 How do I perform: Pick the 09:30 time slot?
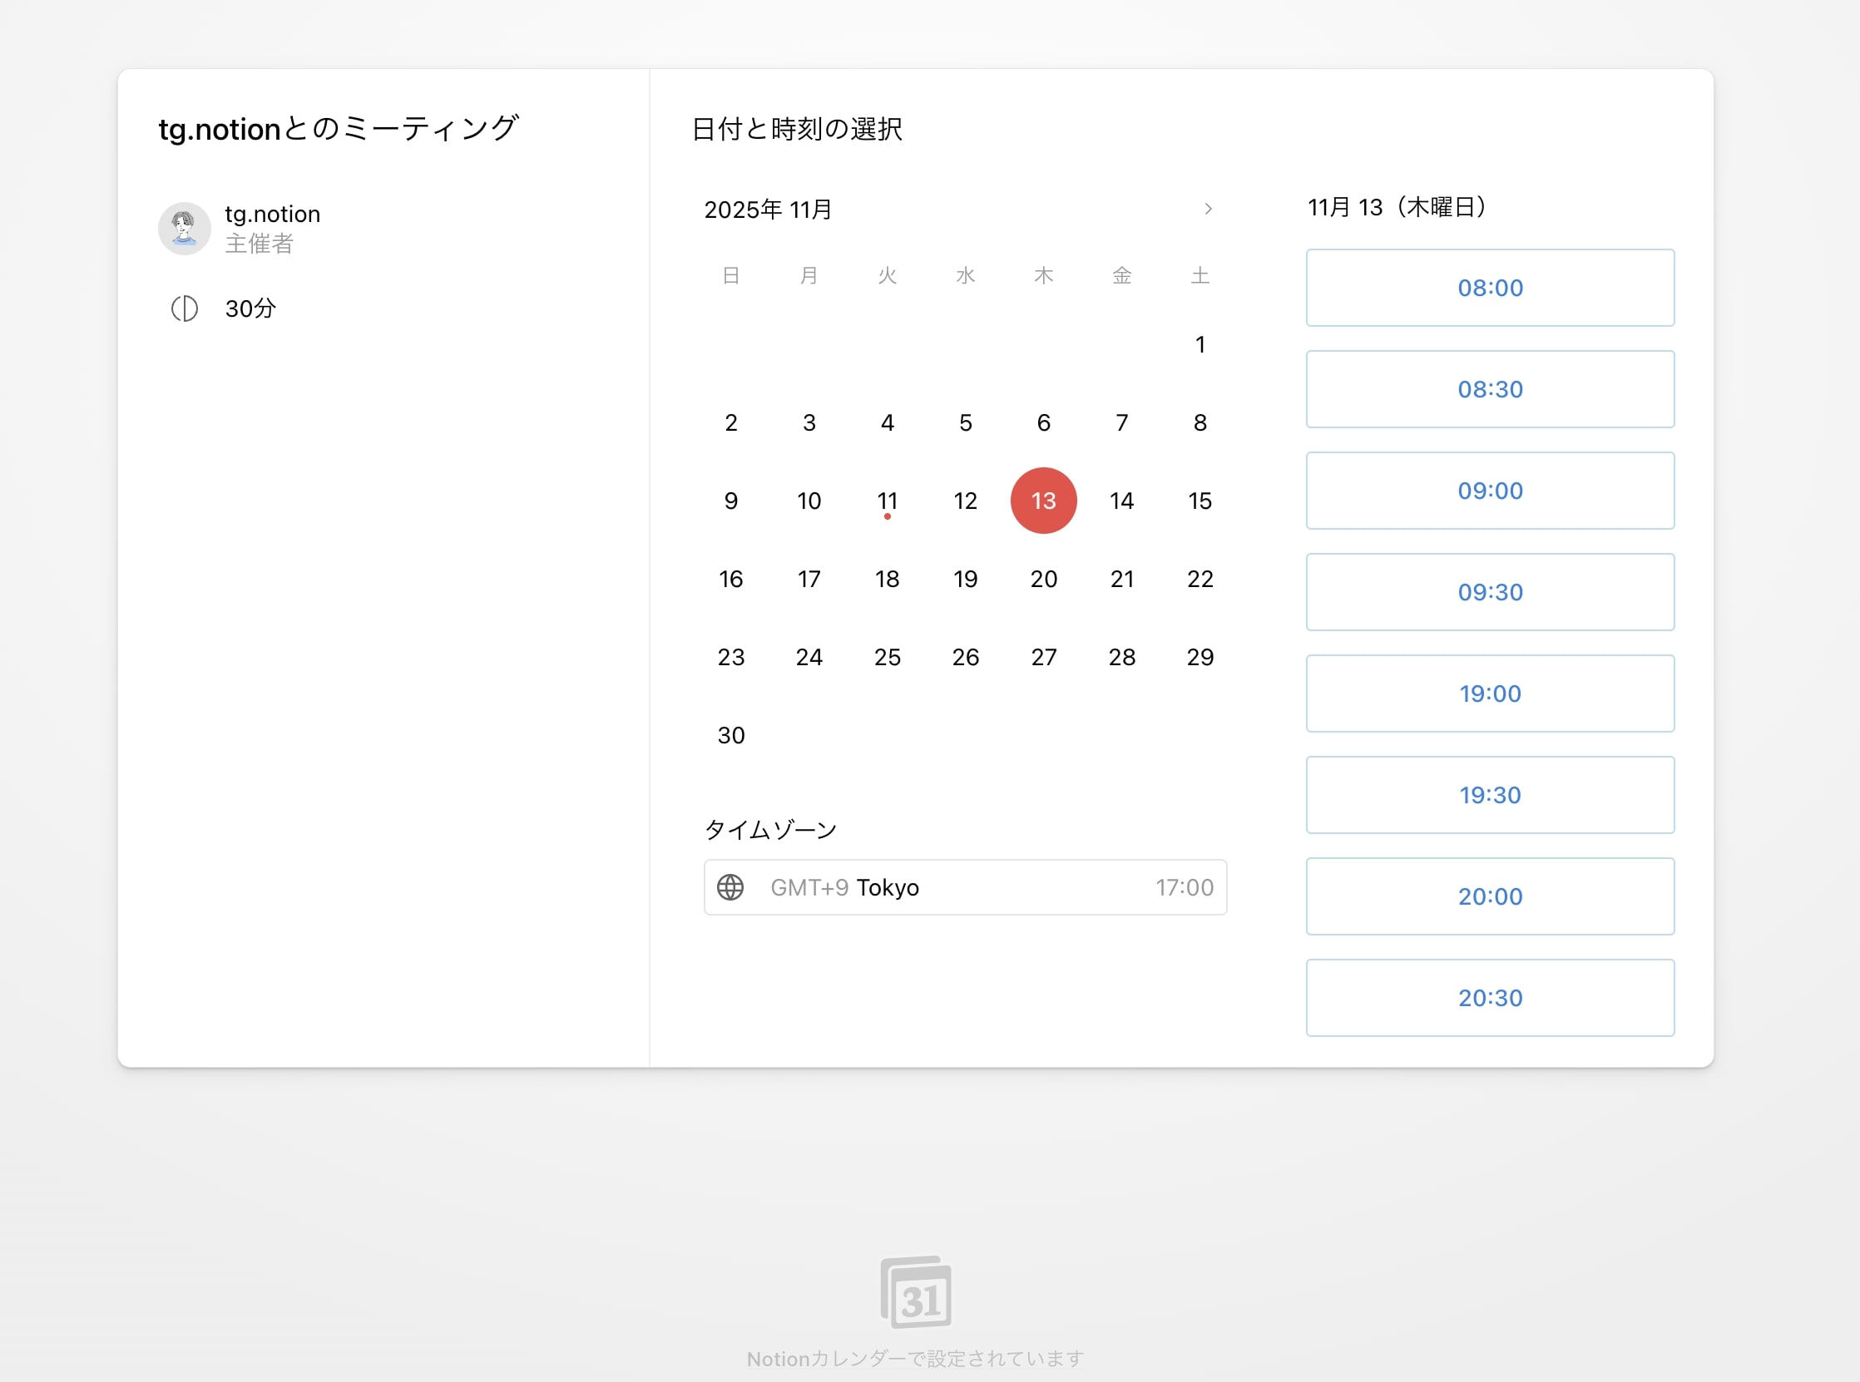[x=1489, y=591]
